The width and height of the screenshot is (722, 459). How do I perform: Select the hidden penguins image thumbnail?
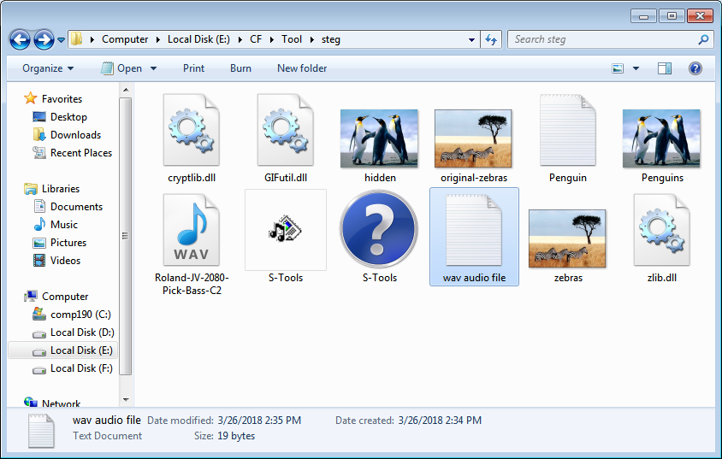(379, 137)
